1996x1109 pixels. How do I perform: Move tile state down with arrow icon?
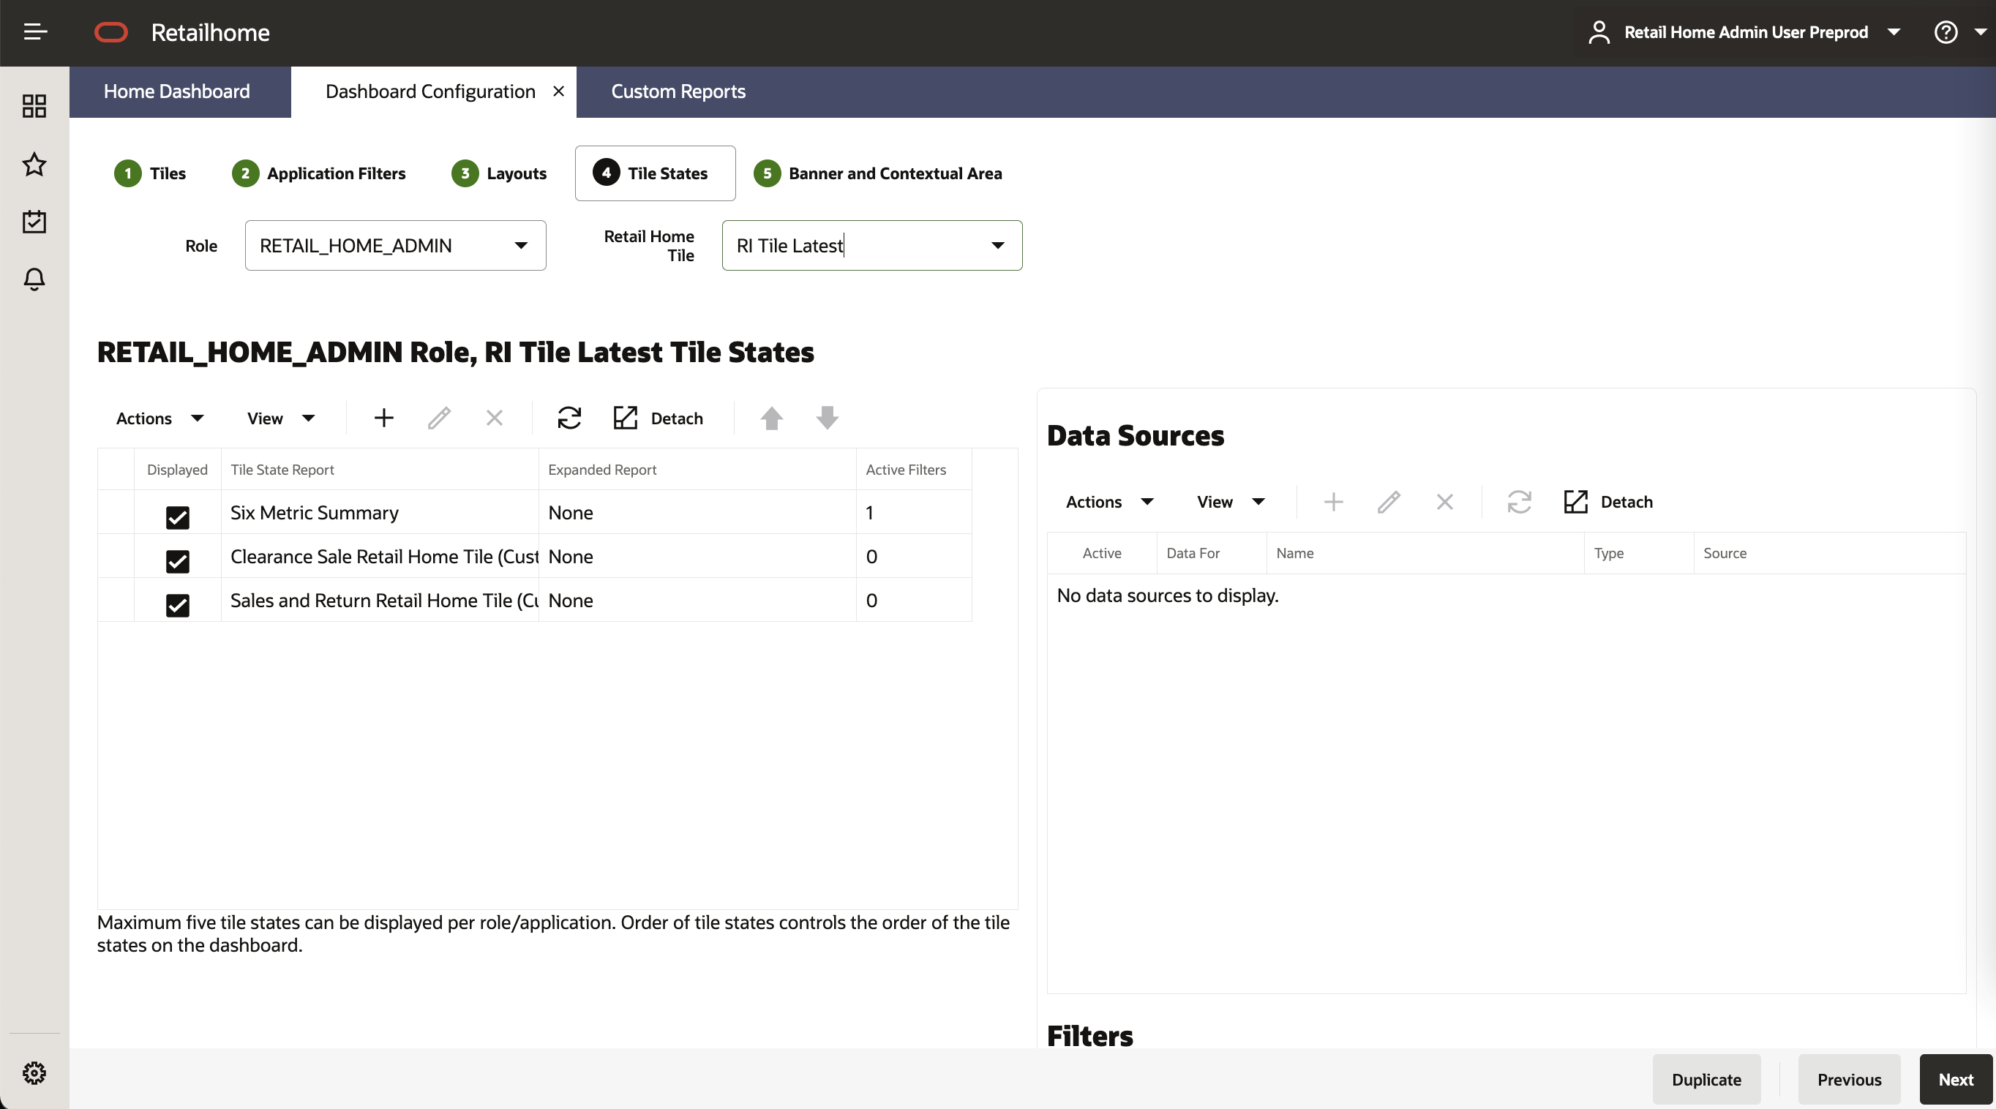click(828, 418)
